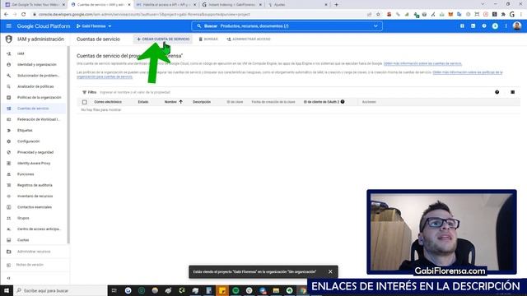Expand the search bar dropdown chevron
527x296 pixels.
point(375,25)
